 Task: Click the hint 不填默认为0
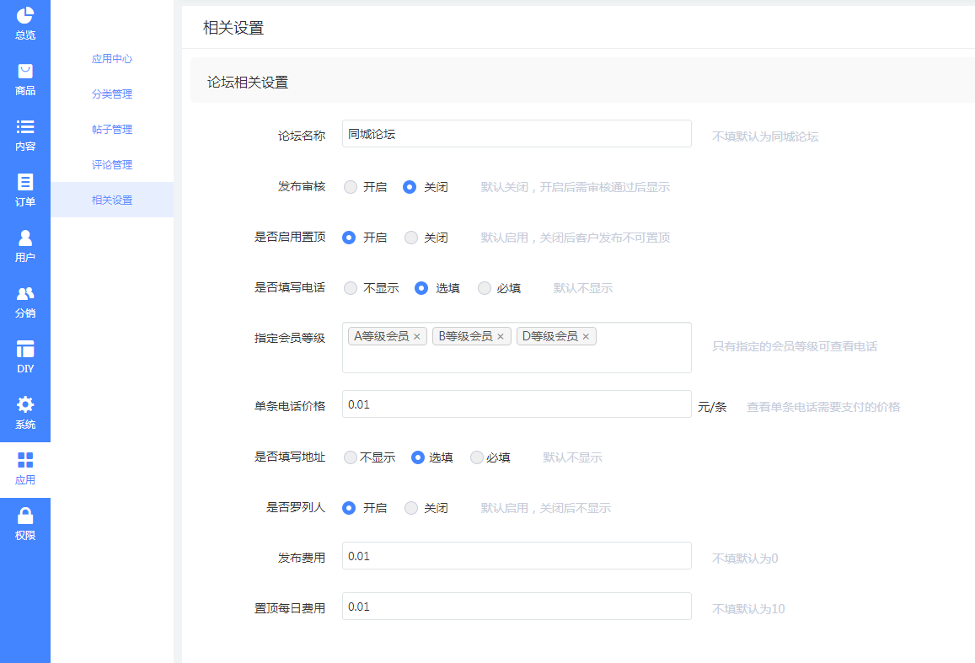pos(745,559)
